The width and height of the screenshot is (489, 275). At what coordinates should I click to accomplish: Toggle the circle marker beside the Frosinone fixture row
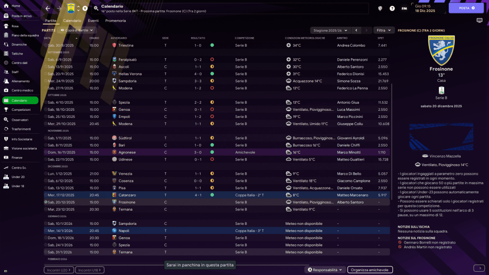pos(46,202)
